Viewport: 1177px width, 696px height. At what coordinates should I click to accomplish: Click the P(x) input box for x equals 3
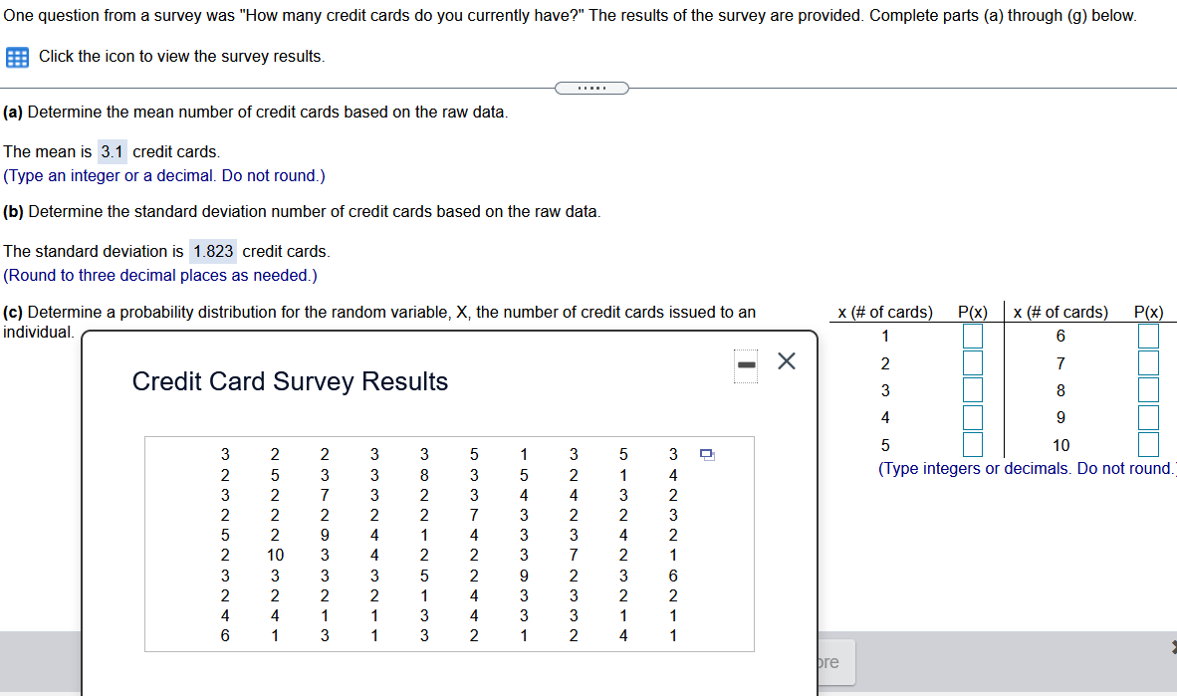972,389
